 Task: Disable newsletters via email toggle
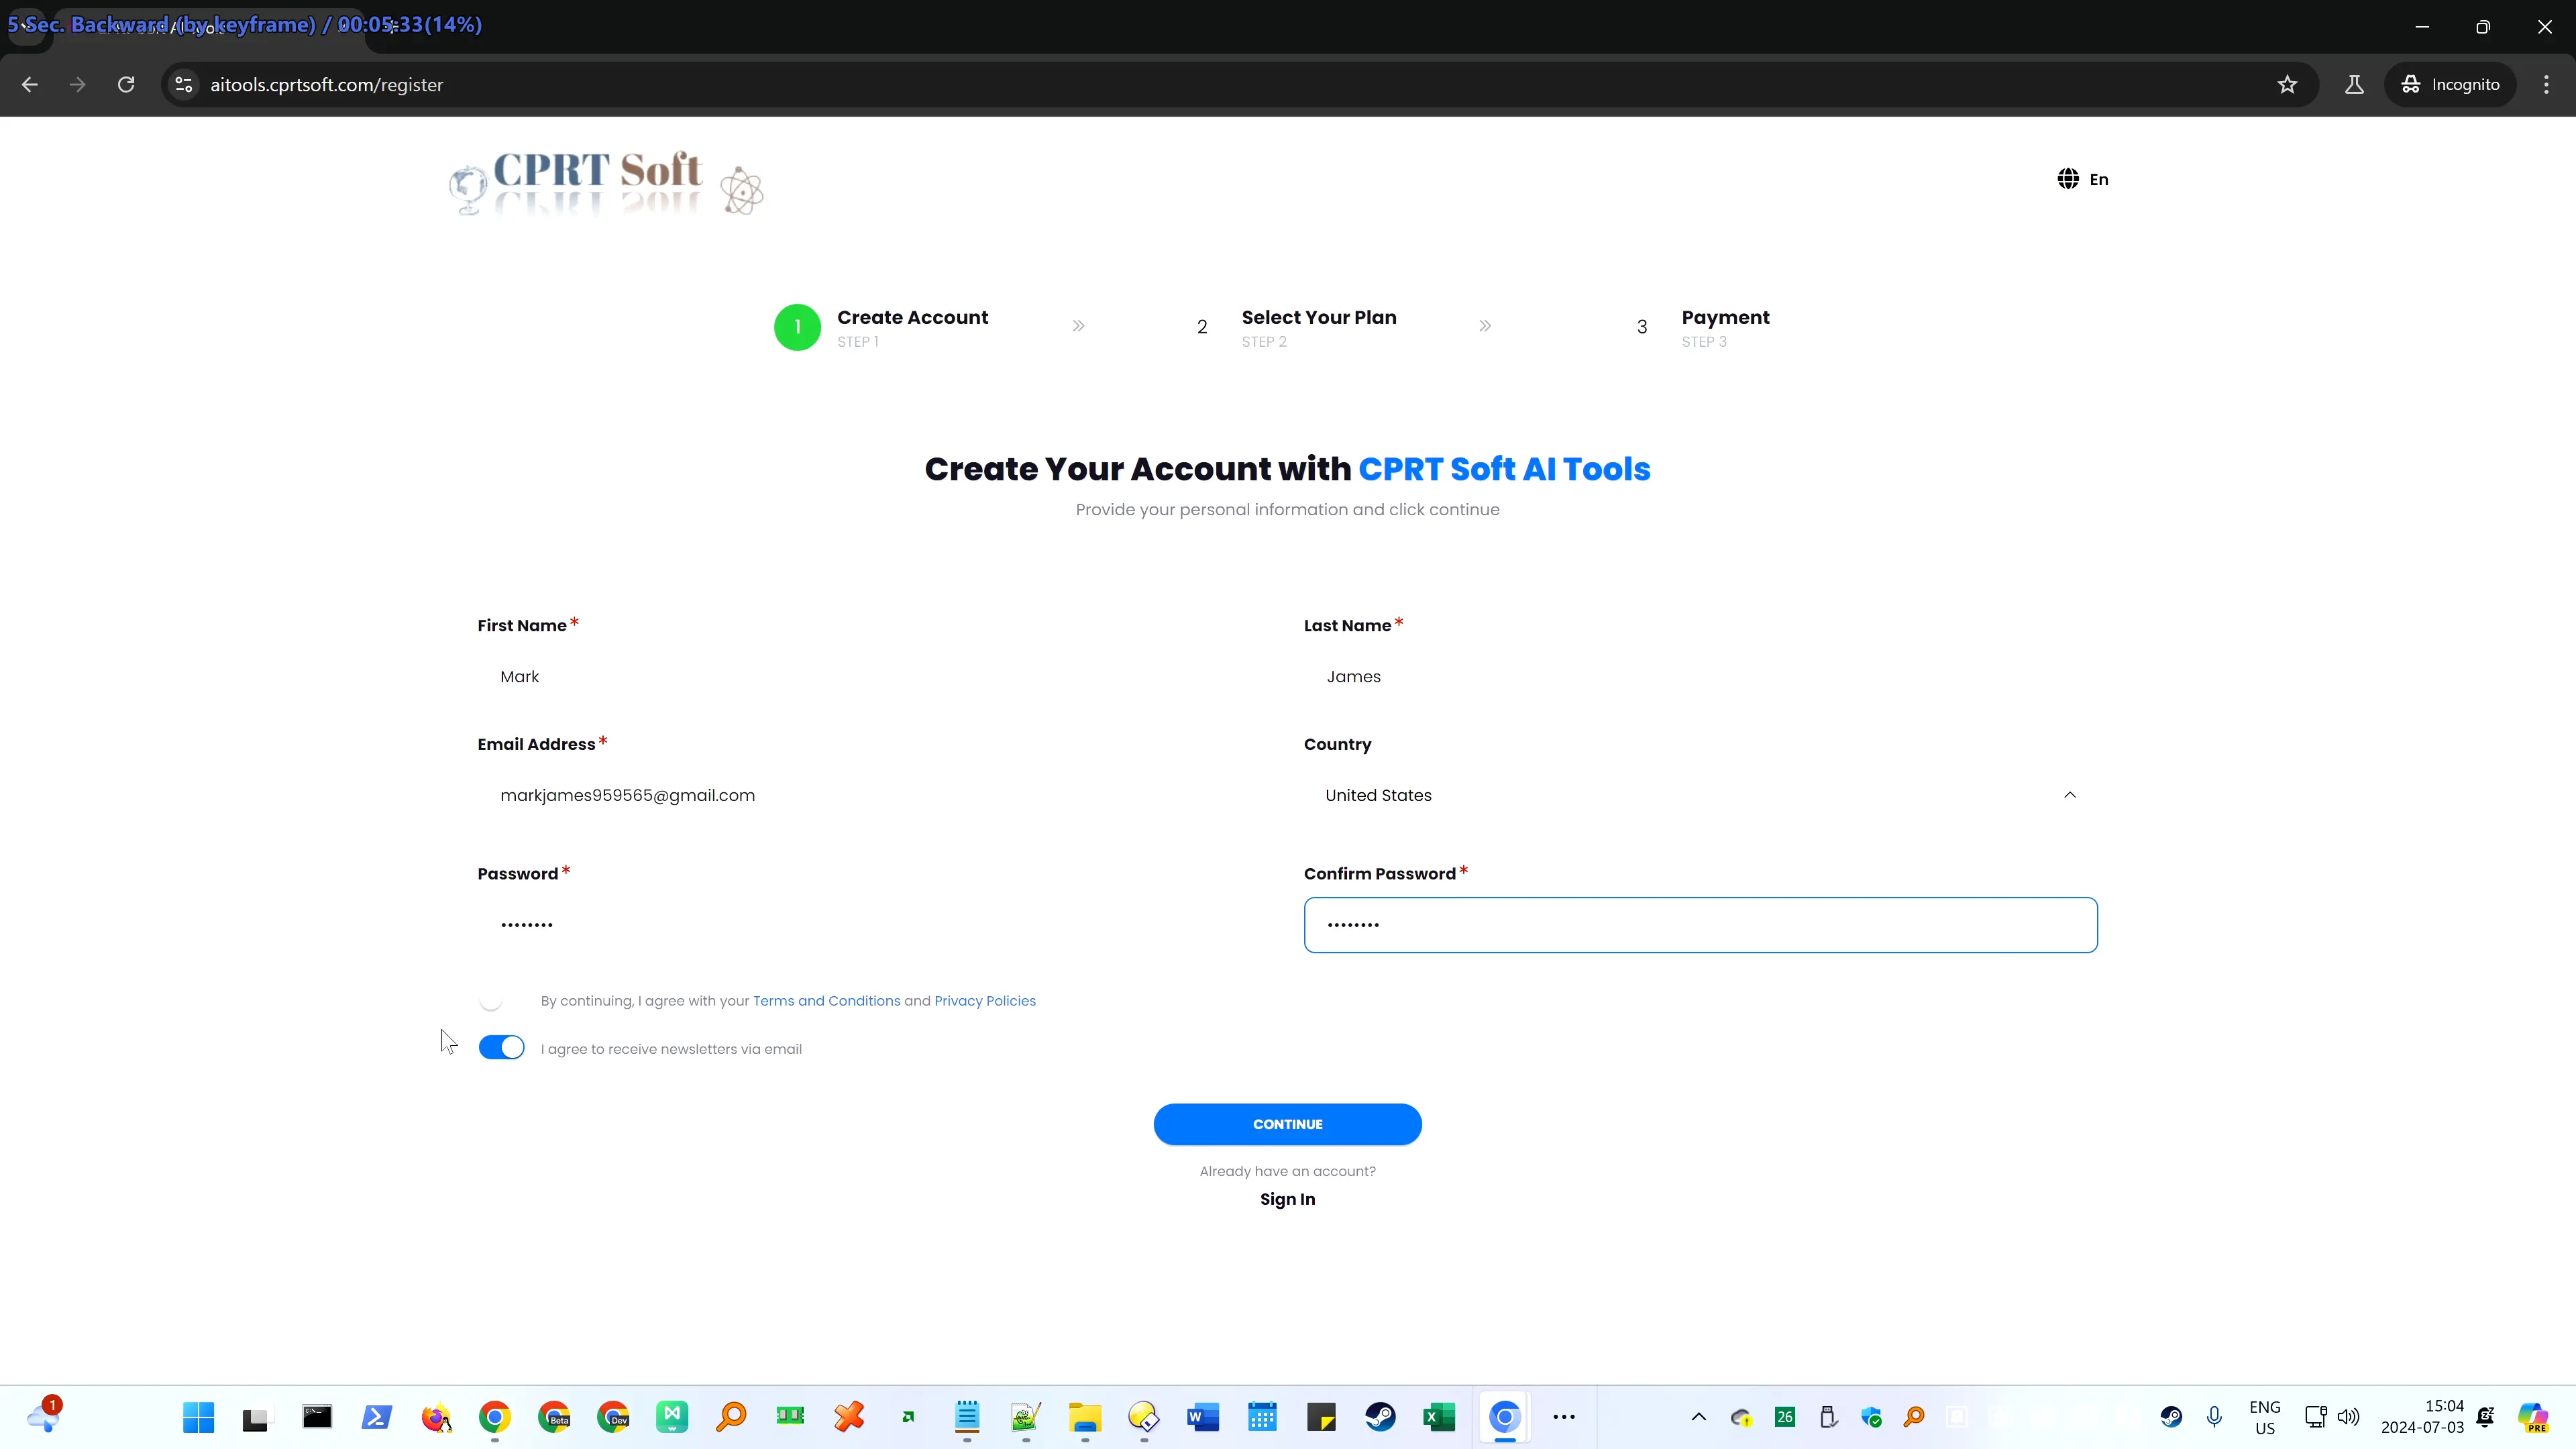pyautogui.click(x=501, y=1047)
